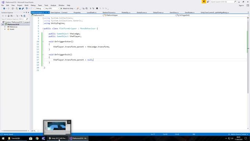The height and width of the screenshot is (141, 250).
Task: Pin the Solution Explorer panel with auto-hide icon
Action: [x=26, y=13]
